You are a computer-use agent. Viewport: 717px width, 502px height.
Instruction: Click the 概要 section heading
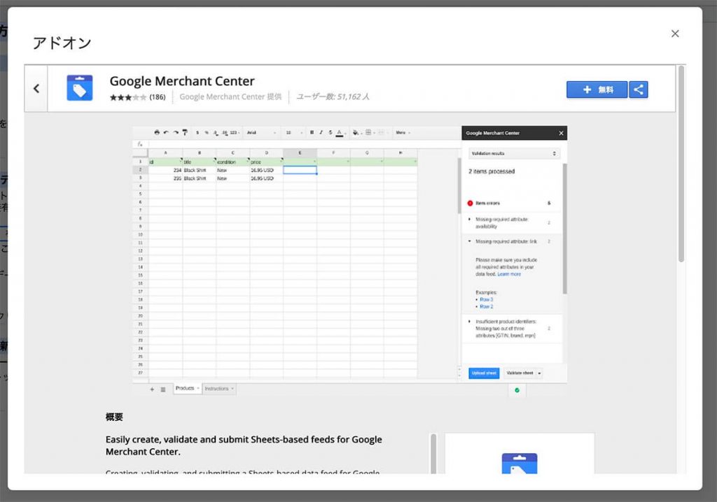[114, 417]
